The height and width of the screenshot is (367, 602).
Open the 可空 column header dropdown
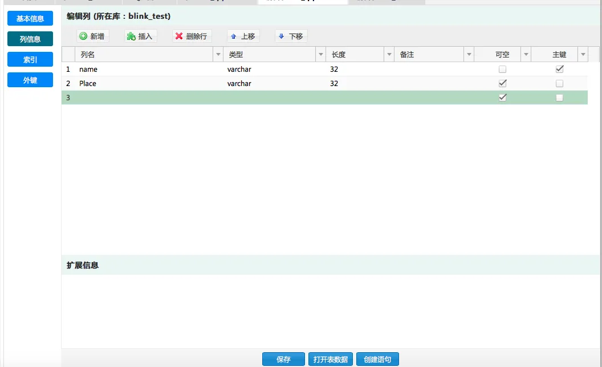(x=526, y=55)
